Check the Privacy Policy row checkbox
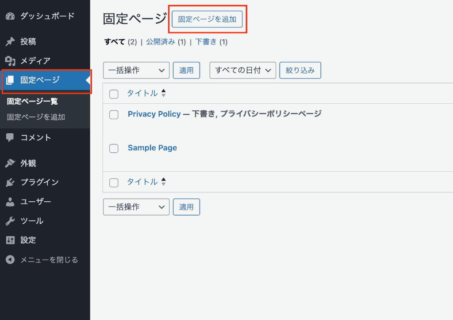The height and width of the screenshot is (320, 453). pos(114,115)
